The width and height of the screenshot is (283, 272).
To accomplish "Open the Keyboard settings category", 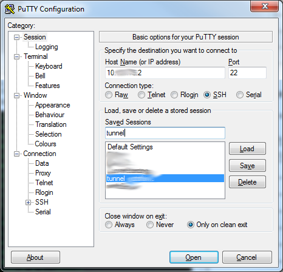I will click(49, 66).
